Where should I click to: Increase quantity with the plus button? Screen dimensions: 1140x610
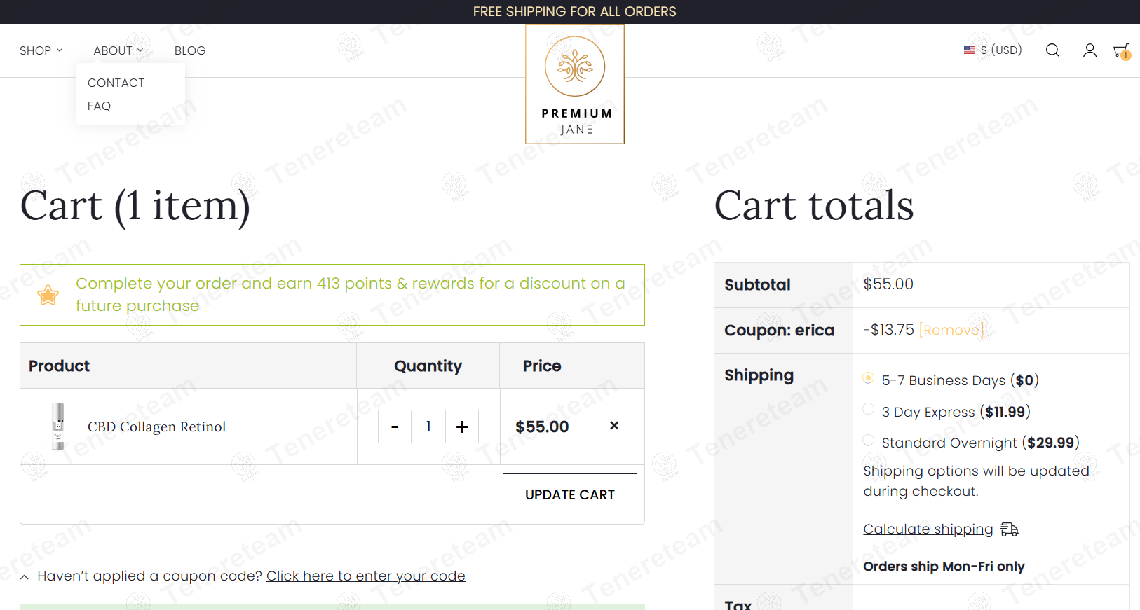462,427
